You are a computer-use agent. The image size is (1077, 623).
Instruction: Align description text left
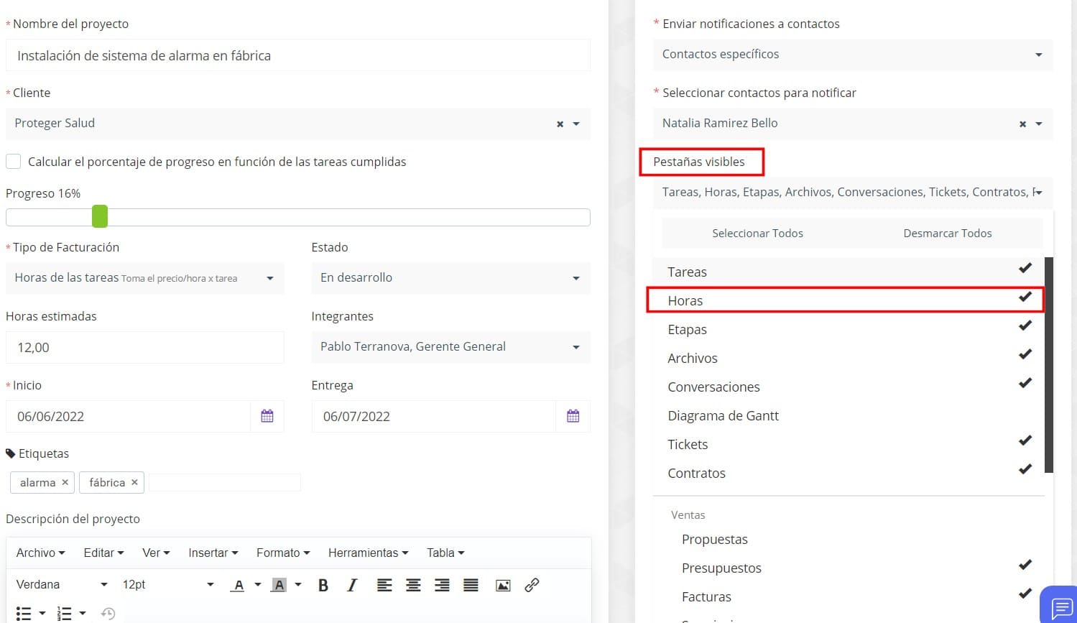[x=384, y=585]
